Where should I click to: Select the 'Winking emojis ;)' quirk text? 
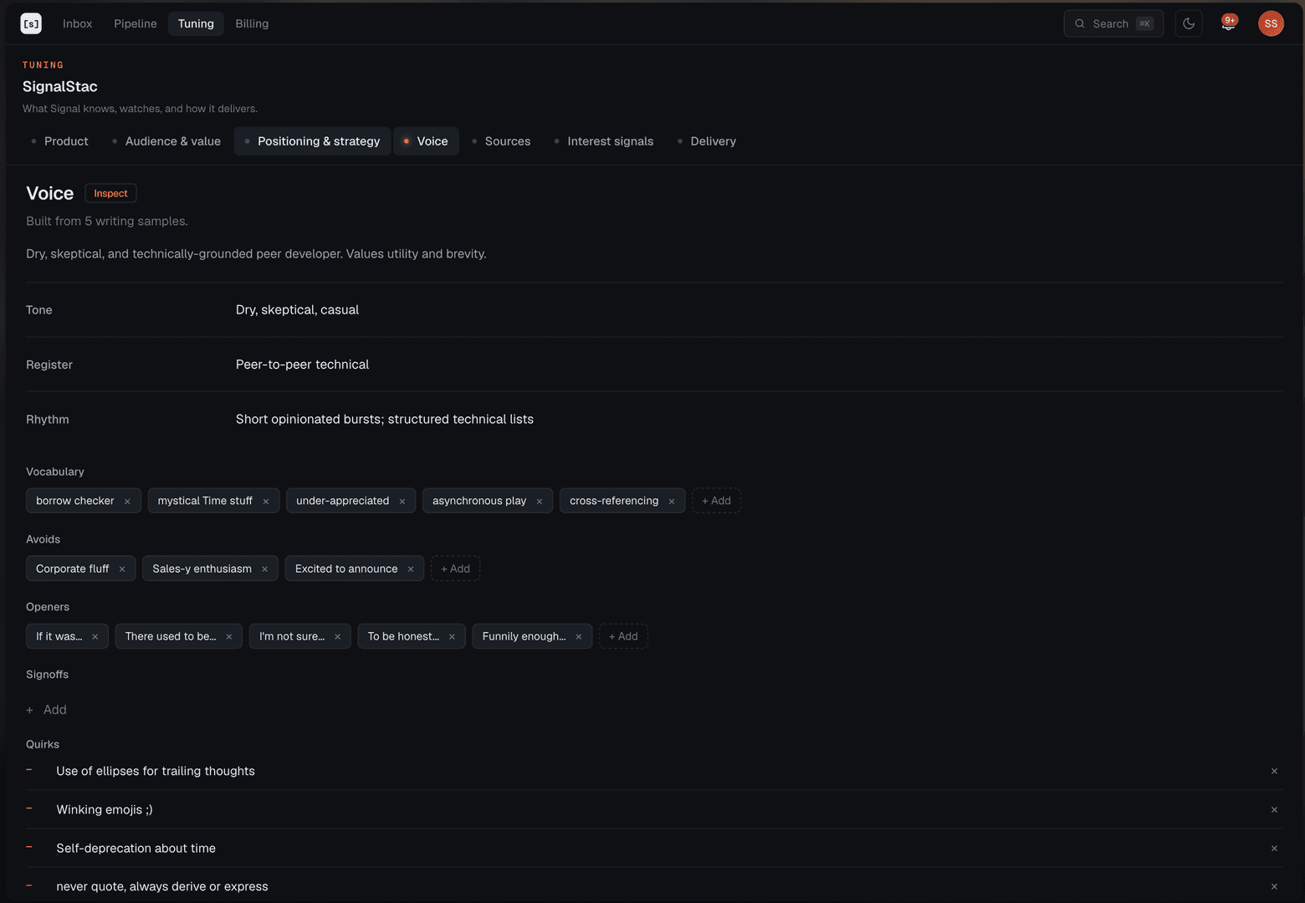point(105,809)
